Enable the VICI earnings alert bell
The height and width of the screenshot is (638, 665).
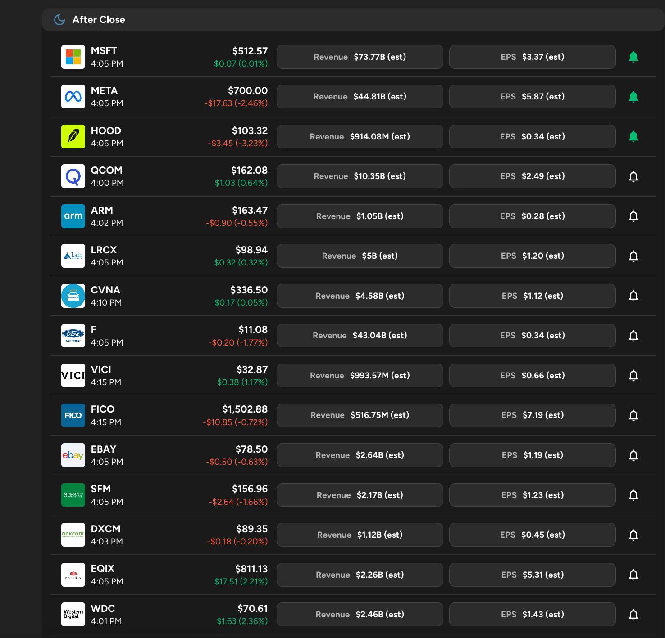tap(633, 375)
